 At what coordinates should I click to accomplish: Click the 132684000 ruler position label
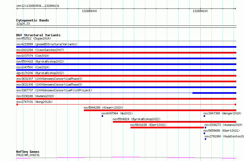[x=89, y=11]
